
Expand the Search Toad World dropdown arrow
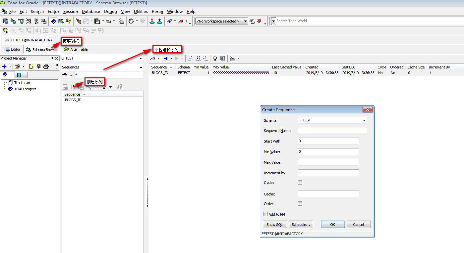273,21
